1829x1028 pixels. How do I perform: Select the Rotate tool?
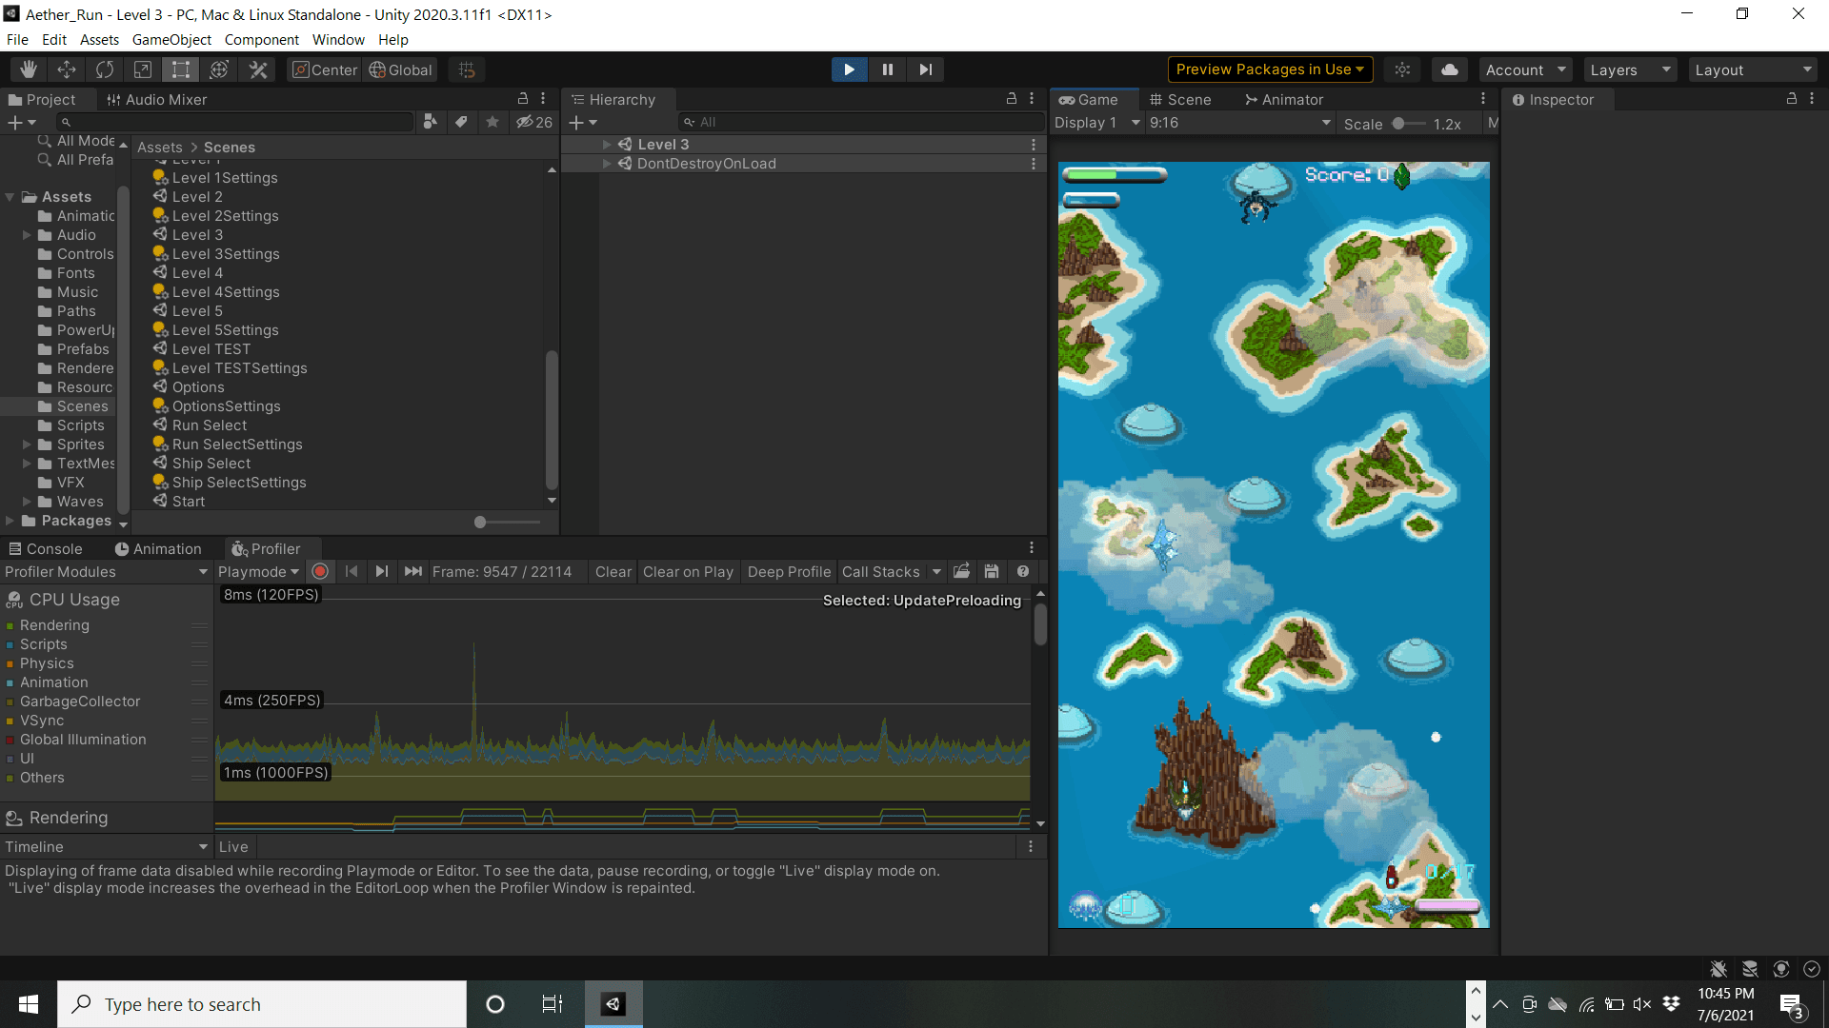pos(105,69)
